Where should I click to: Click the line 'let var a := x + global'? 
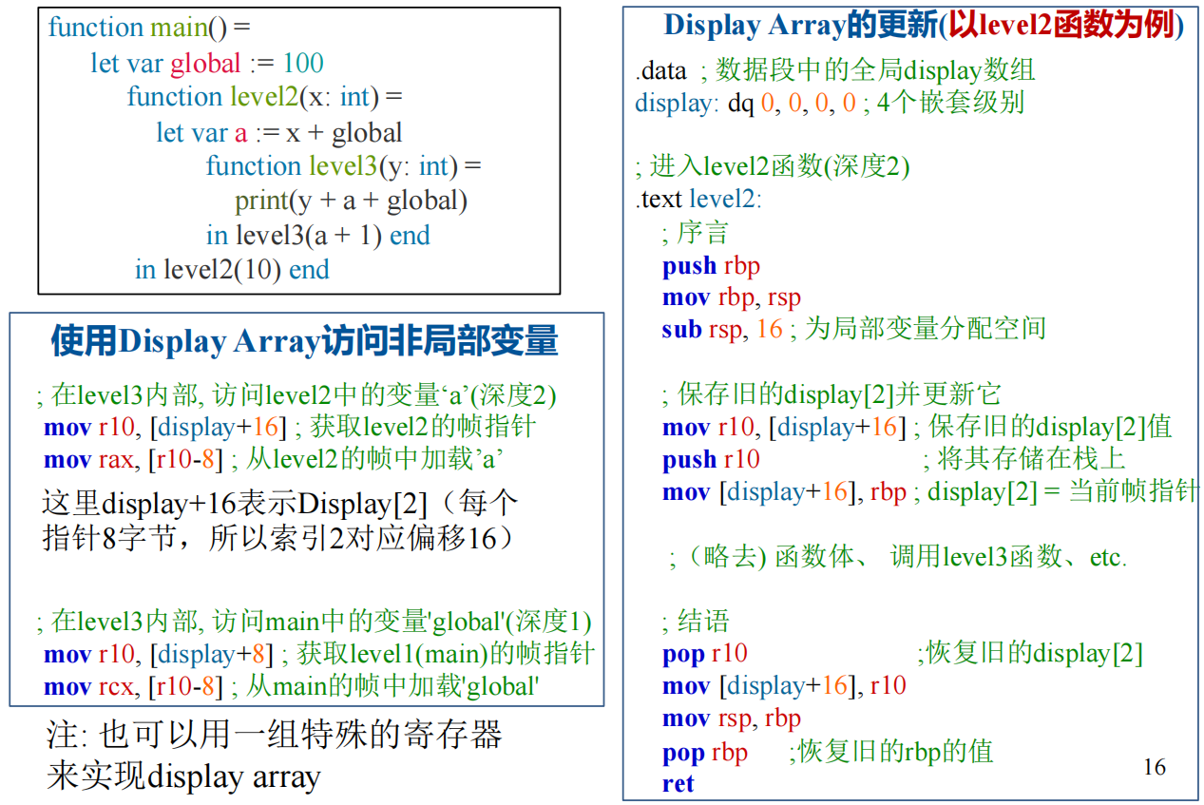(279, 133)
